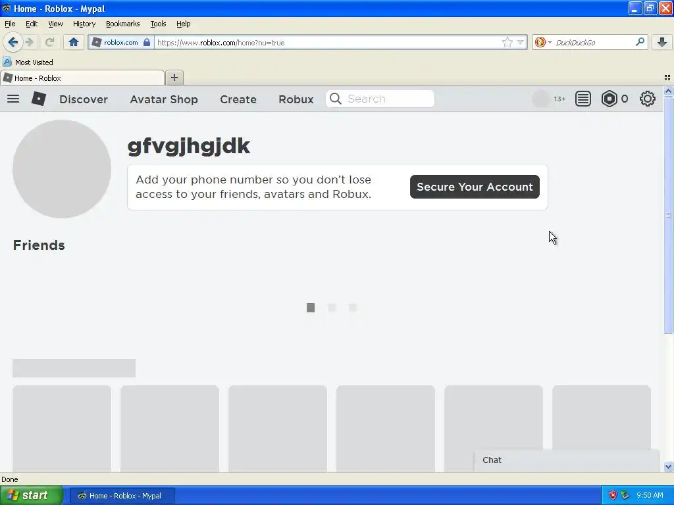Open the DuckDuckGo search engine selector
Viewport: 674px width, 505px height.
(543, 42)
